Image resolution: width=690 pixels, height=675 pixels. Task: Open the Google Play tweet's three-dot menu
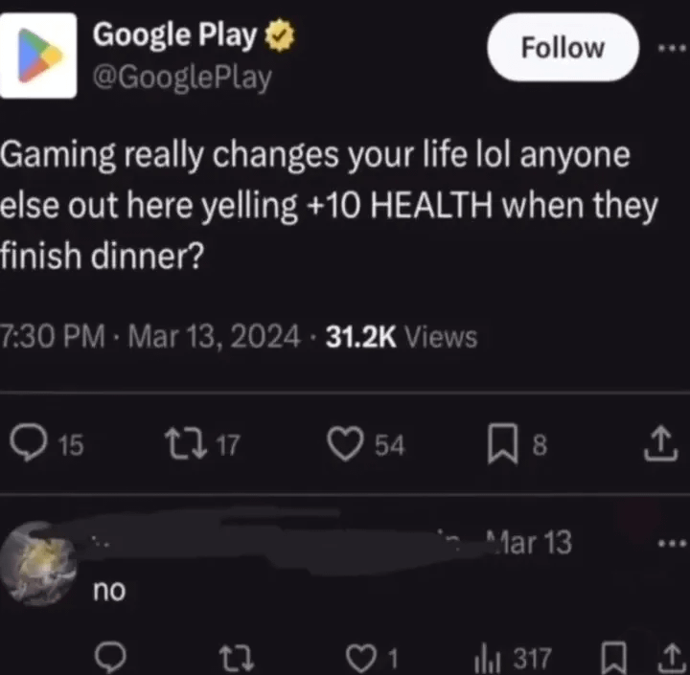point(672,48)
